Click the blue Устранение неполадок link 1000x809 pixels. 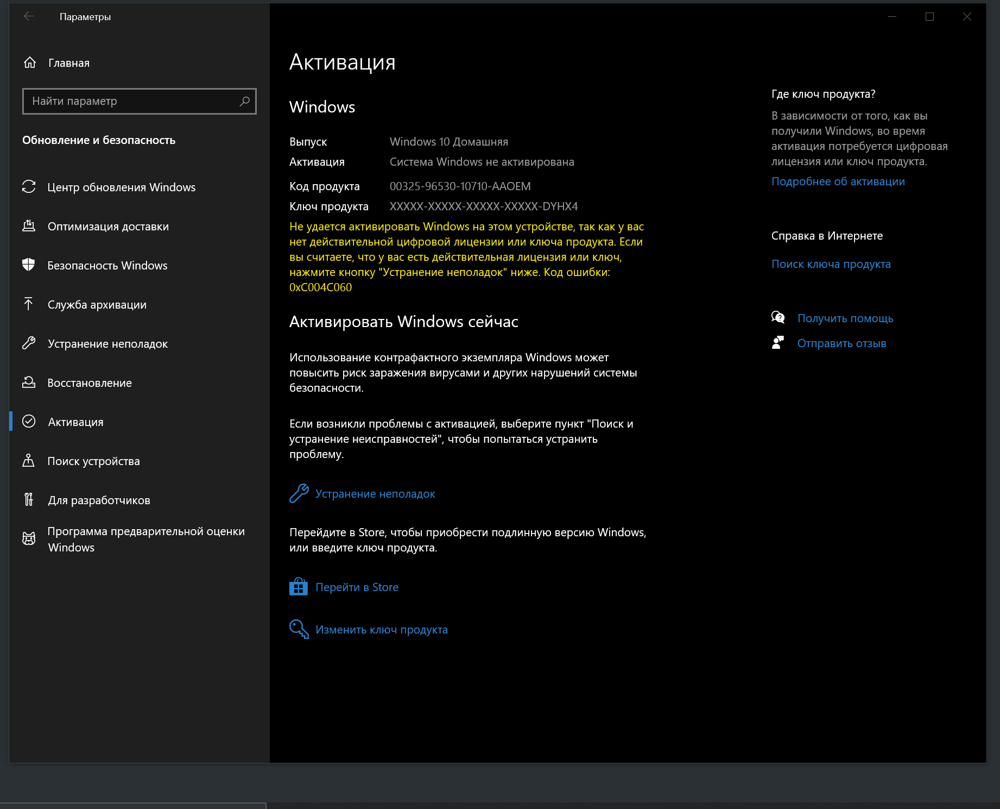(x=375, y=493)
